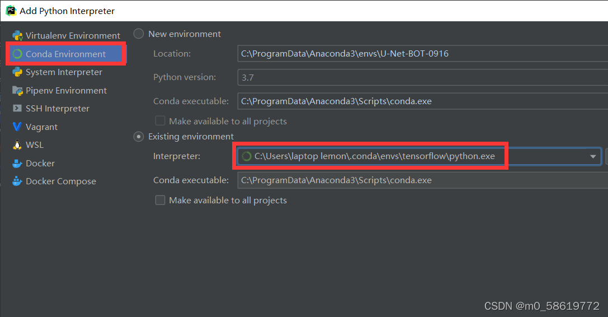Click the tensorflow python.exe interpreter path
608x317 pixels.
(x=375, y=156)
